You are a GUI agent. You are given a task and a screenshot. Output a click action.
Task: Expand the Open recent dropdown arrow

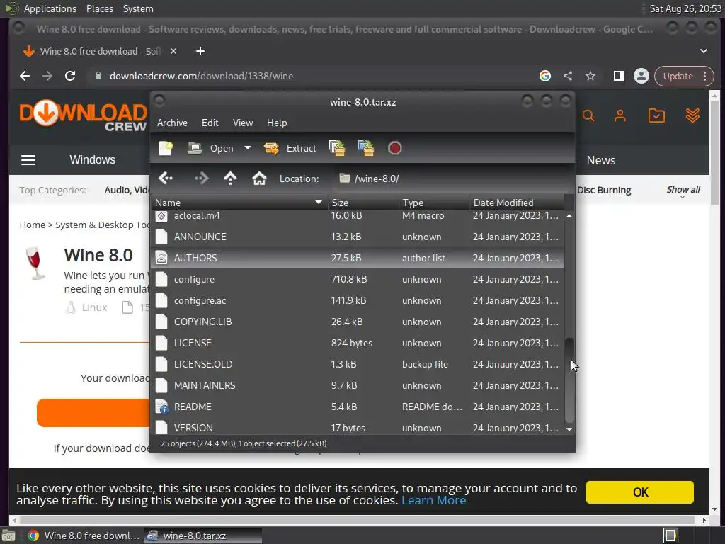[x=248, y=148]
